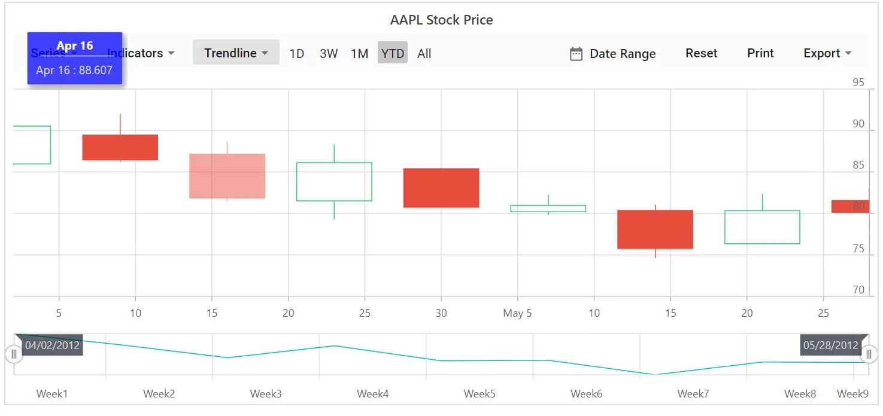Click the 95 price axis label
This screenshot has height=416, width=883.
click(858, 82)
